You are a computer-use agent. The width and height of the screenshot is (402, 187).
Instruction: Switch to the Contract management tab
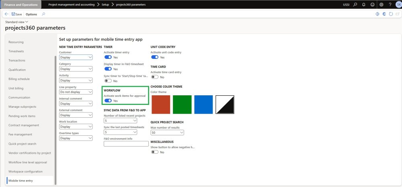coord(24,125)
